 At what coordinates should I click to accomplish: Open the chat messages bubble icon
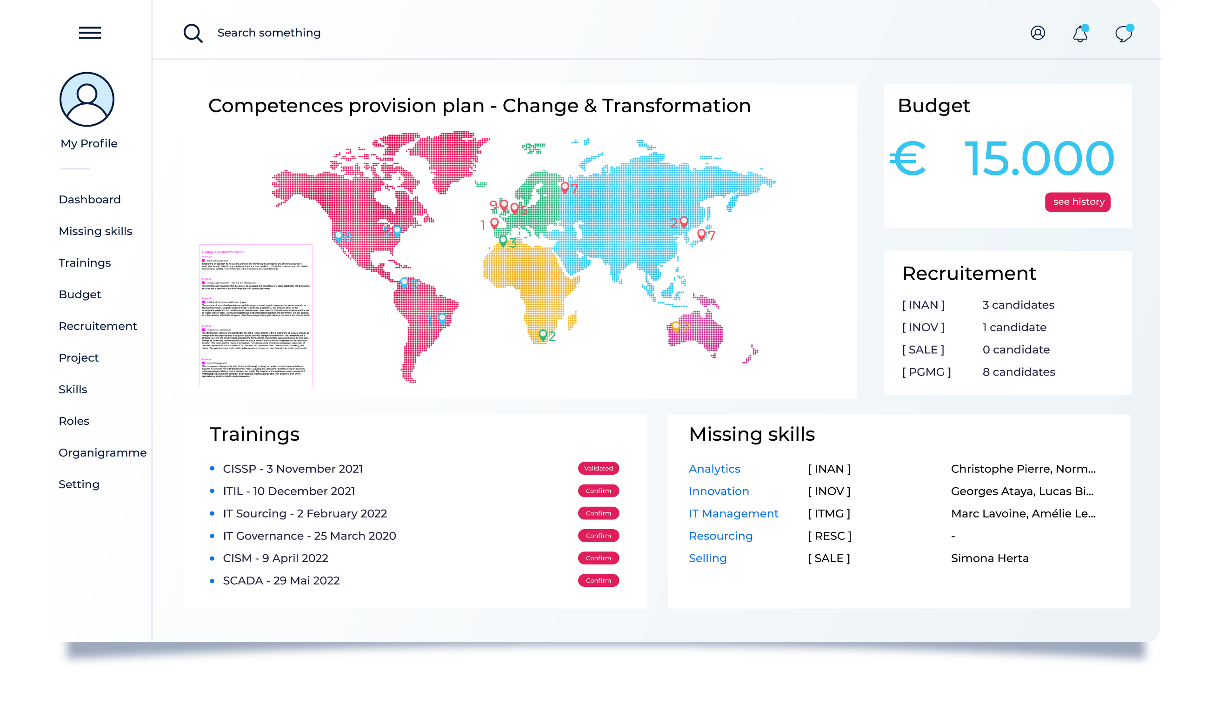coord(1123,34)
